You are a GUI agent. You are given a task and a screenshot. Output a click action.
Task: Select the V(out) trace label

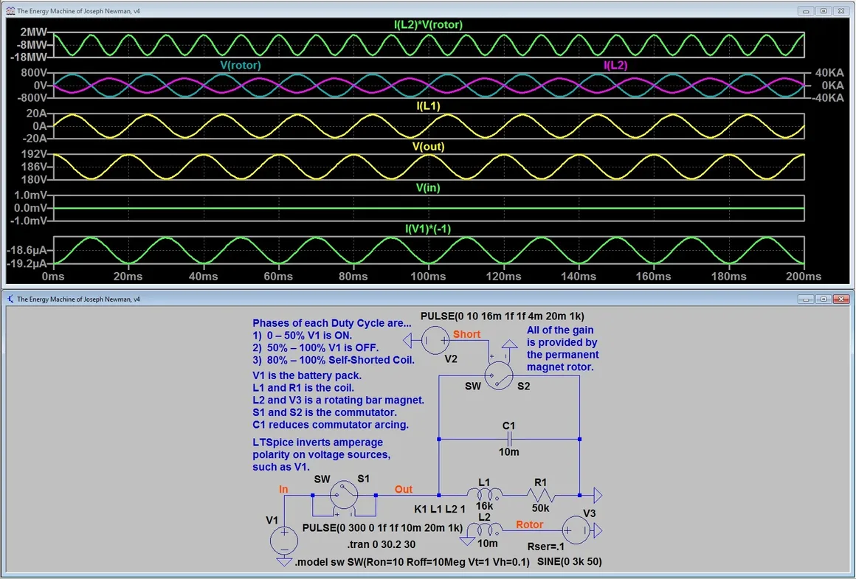point(428,147)
